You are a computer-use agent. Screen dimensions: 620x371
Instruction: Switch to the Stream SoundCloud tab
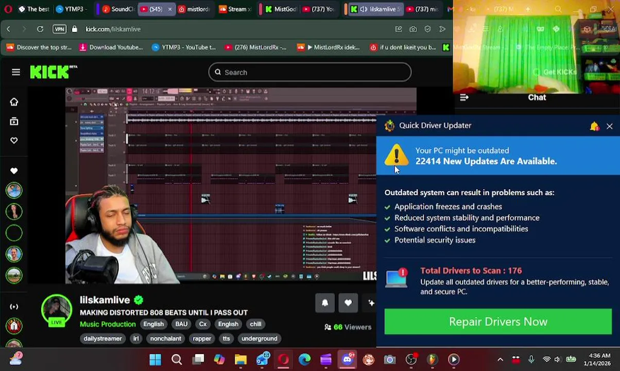tap(235, 9)
